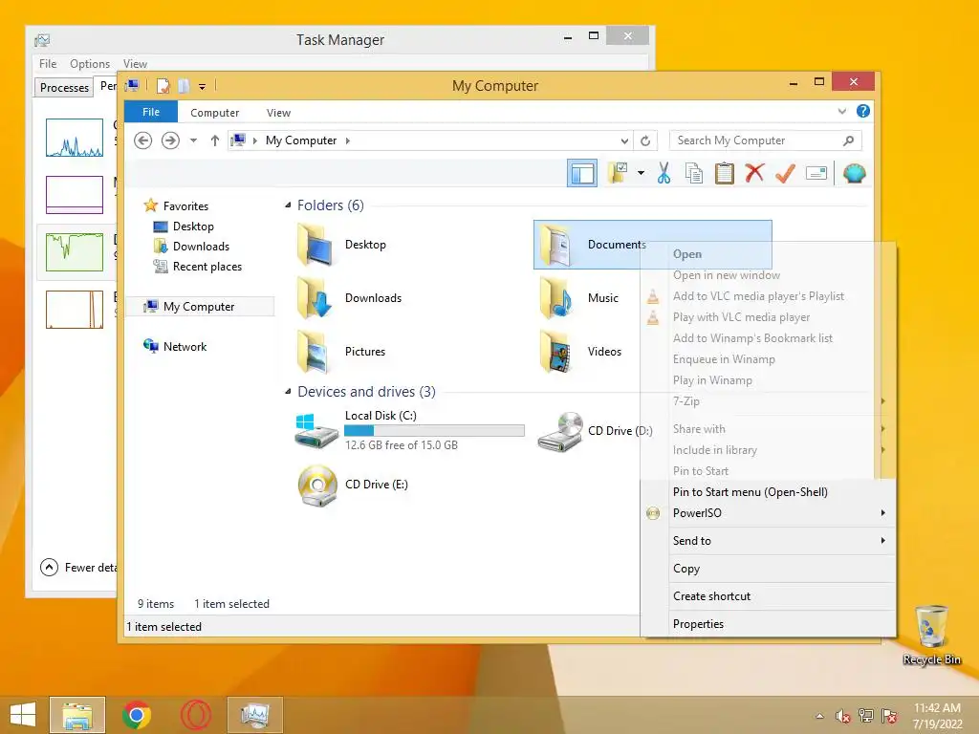The height and width of the screenshot is (734, 979).
Task: Open the Computer ribbon tab
Action: pos(215,113)
